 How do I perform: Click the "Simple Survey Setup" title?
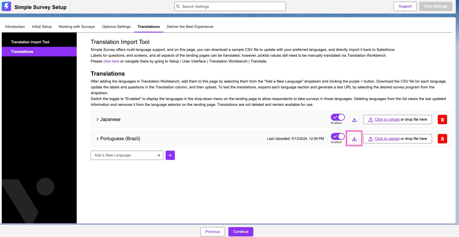click(40, 7)
